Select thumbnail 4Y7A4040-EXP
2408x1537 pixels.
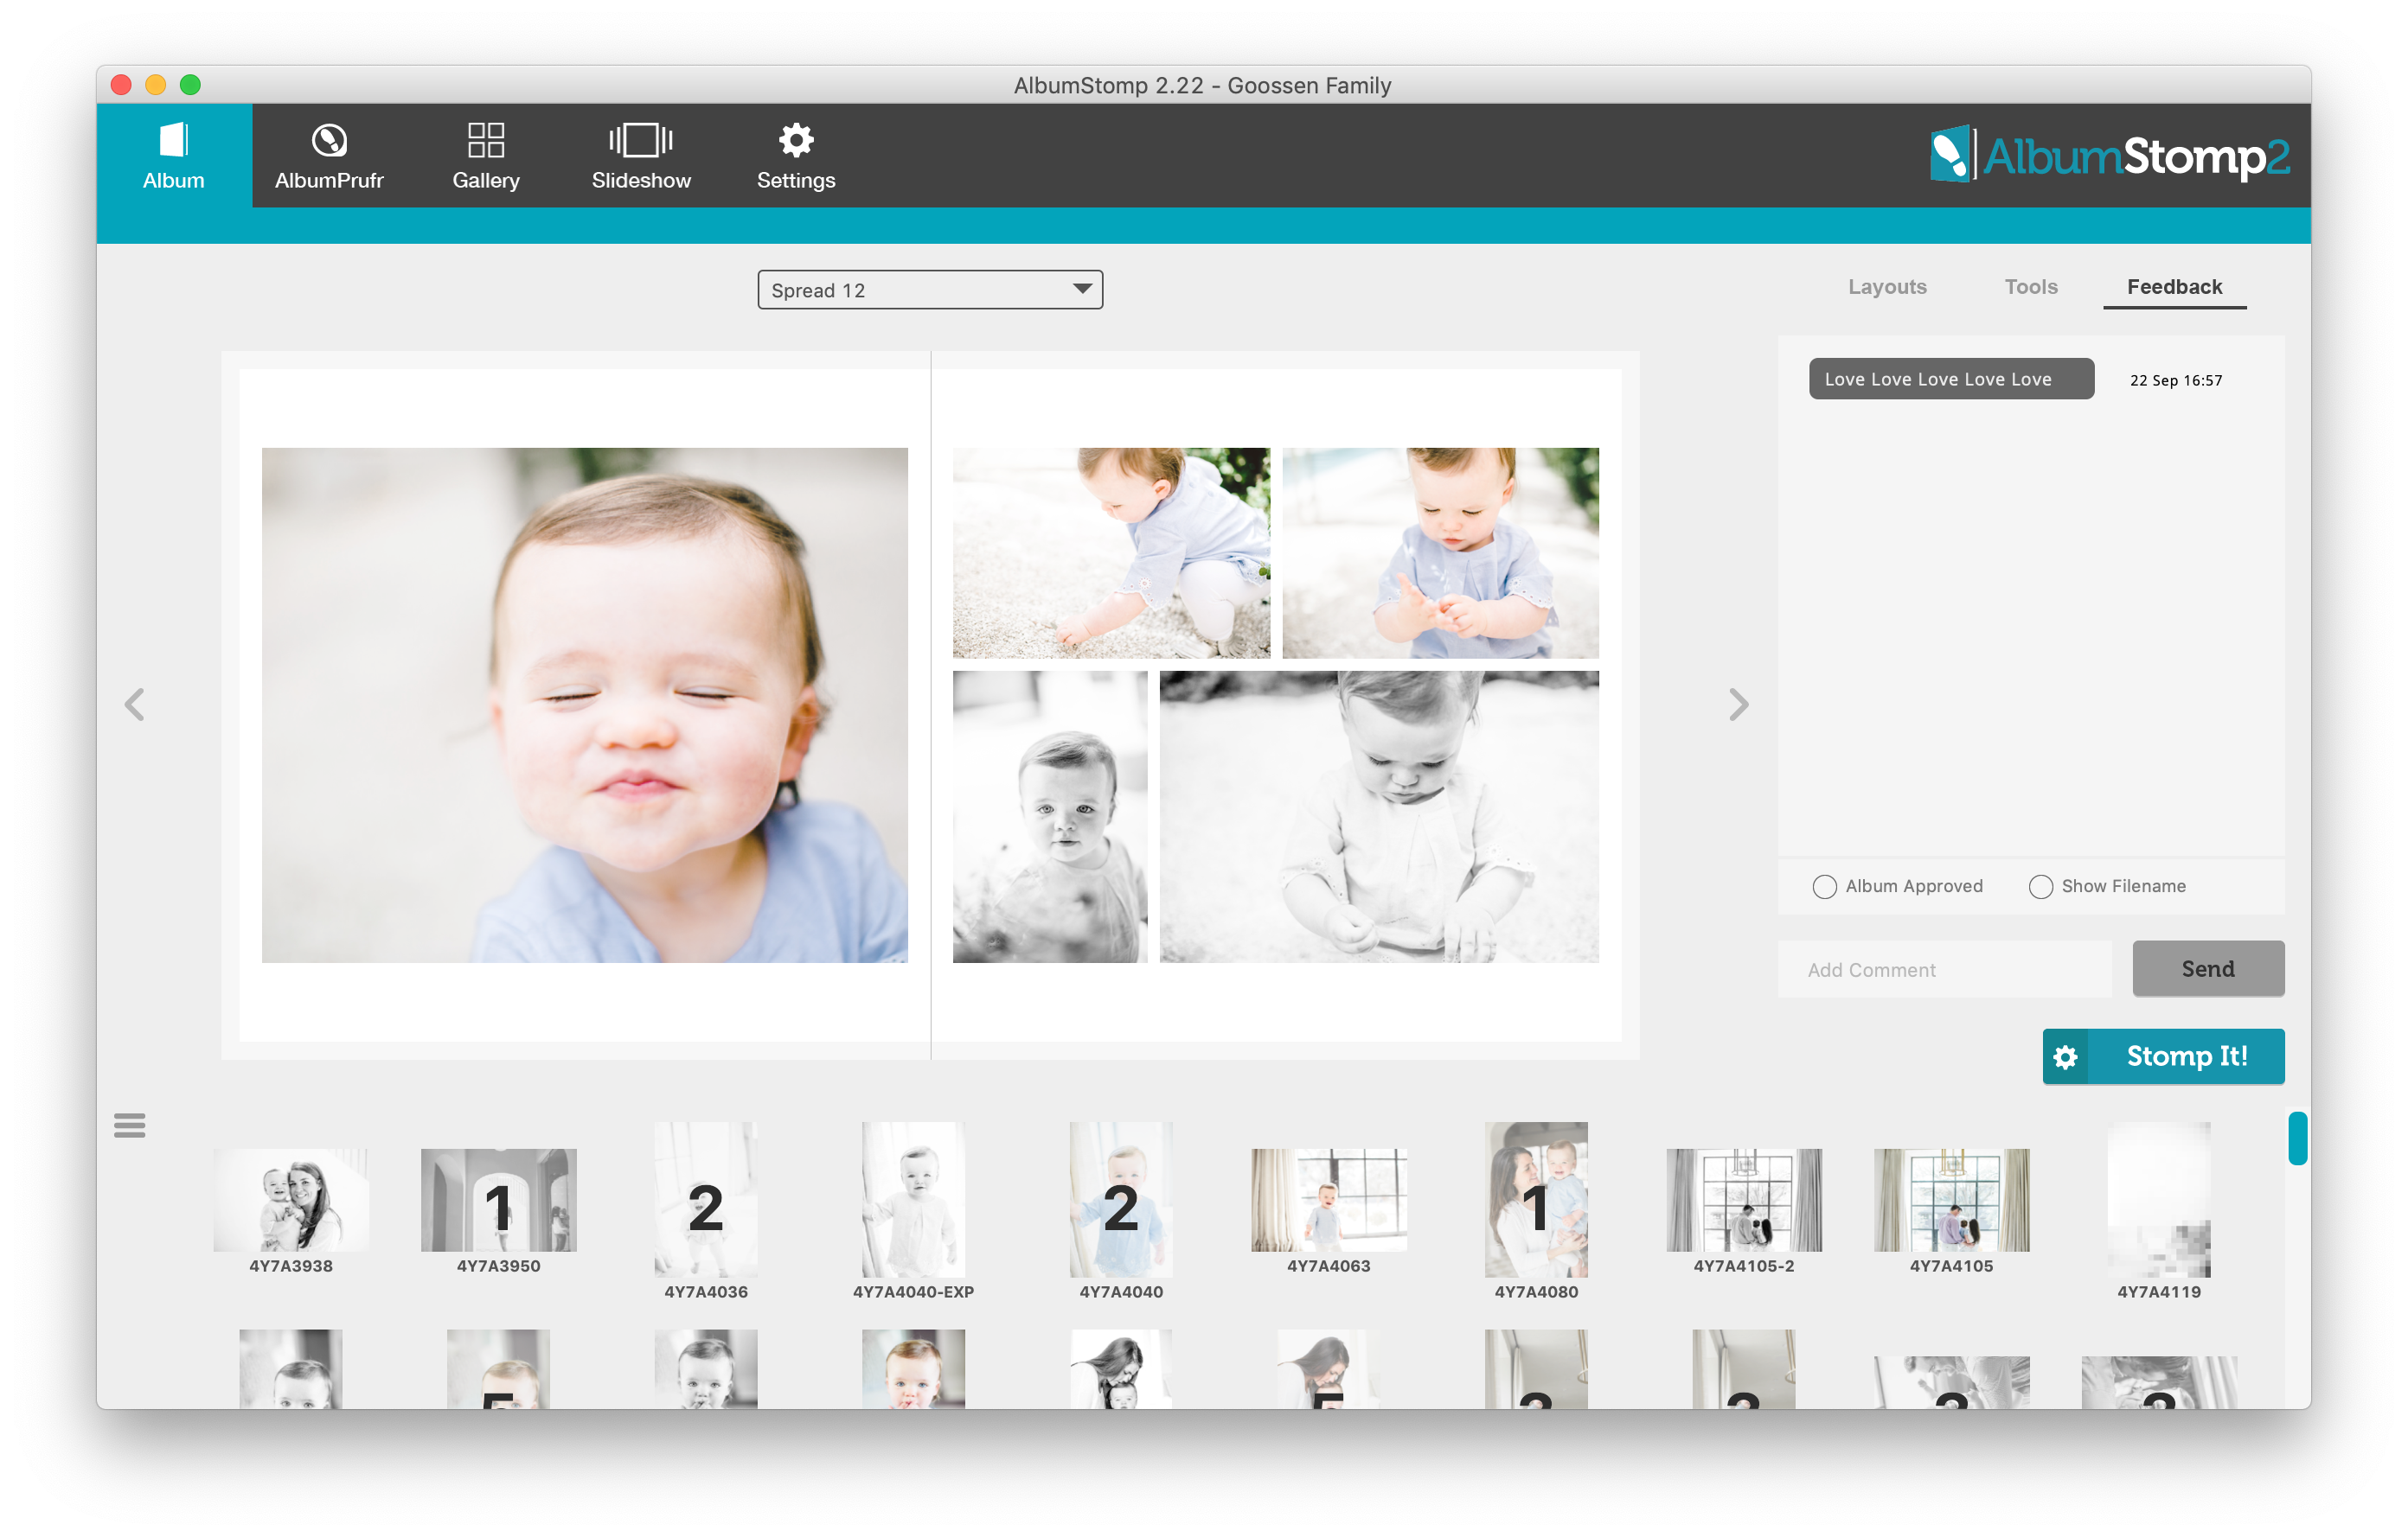pyautogui.click(x=914, y=1199)
